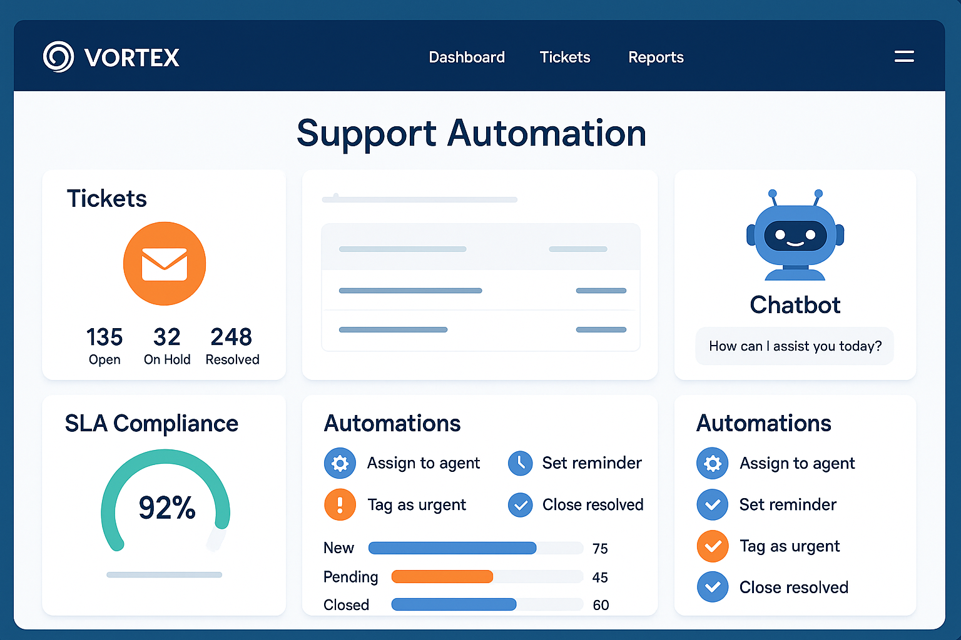Select the Assign to agent gear icon
The width and height of the screenshot is (961, 640).
pos(340,463)
